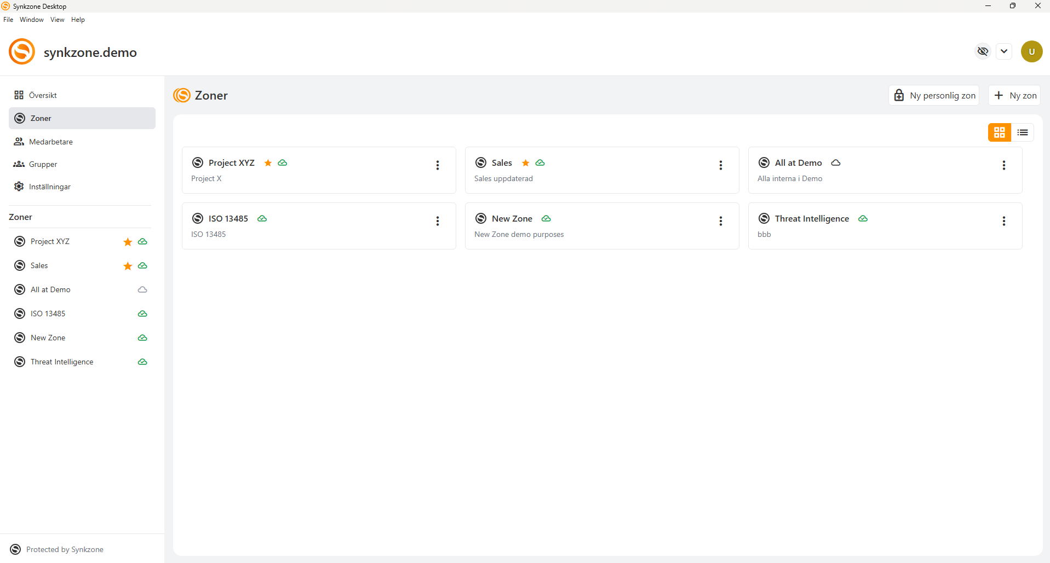Open Sales card three-dot menu
Screen dimensions: 1050x563
tap(721, 165)
